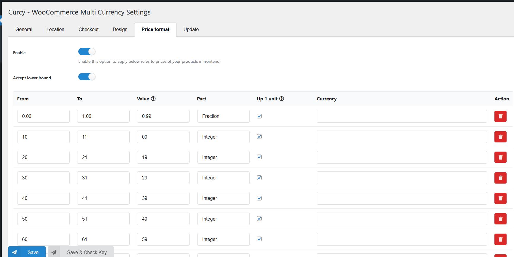Image resolution: width=514 pixels, height=257 pixels.
Task: Select the Price format tab
Action: pos(155,29)
